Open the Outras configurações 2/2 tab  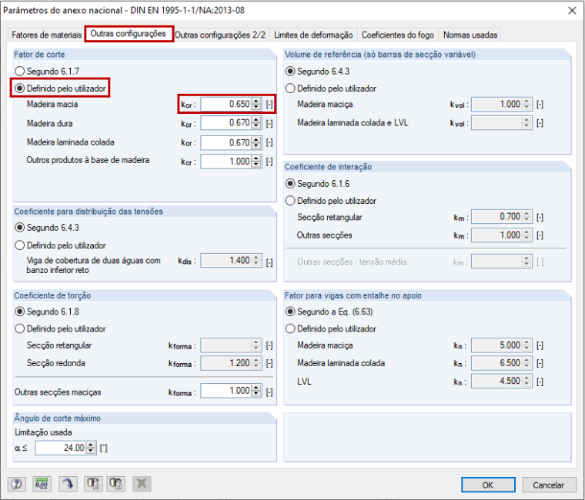pos(220,35)
